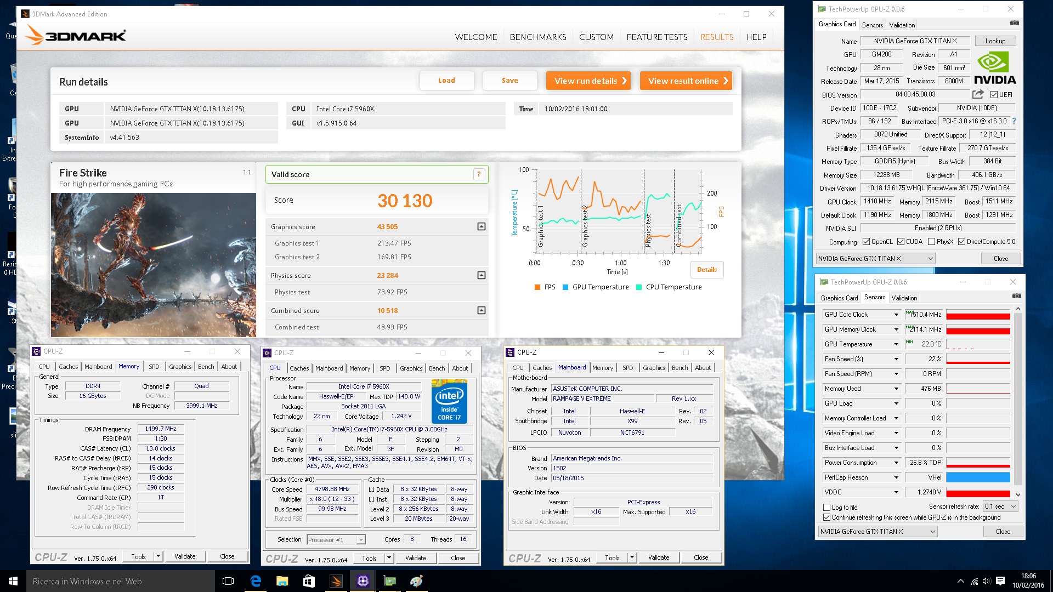Collapse the Physics score section in 3DMark

(x=481, y=275)
